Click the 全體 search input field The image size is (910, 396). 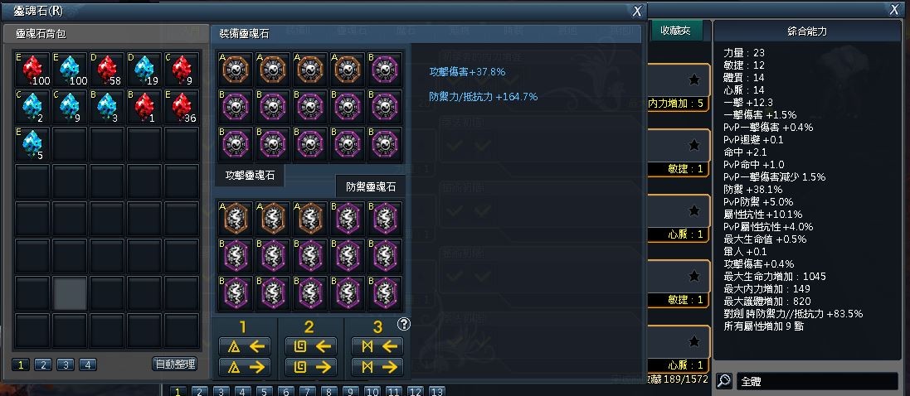817,382
